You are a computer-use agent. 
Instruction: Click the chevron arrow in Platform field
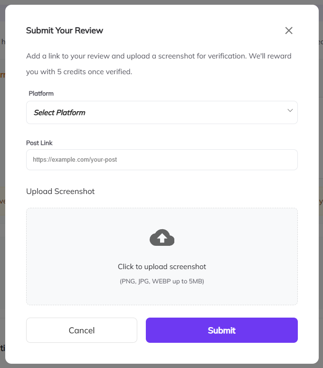tap(290, 110)
